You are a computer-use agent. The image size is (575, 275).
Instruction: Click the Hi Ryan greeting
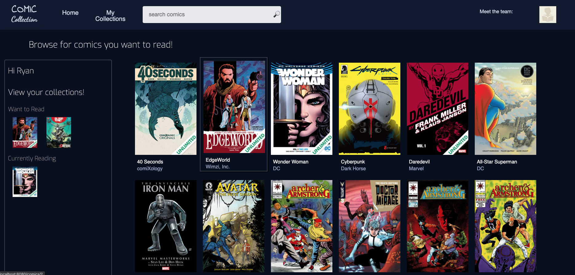[x=21, y=71]
